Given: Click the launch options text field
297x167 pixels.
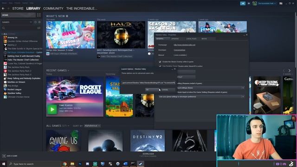Looking at the screenshot, I should (x=148, y=83).
